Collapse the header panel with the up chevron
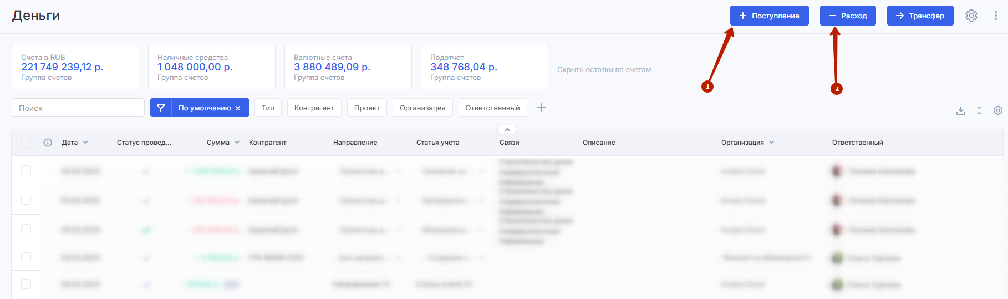This screenshot has width=1008, height=299. point(507,129)
